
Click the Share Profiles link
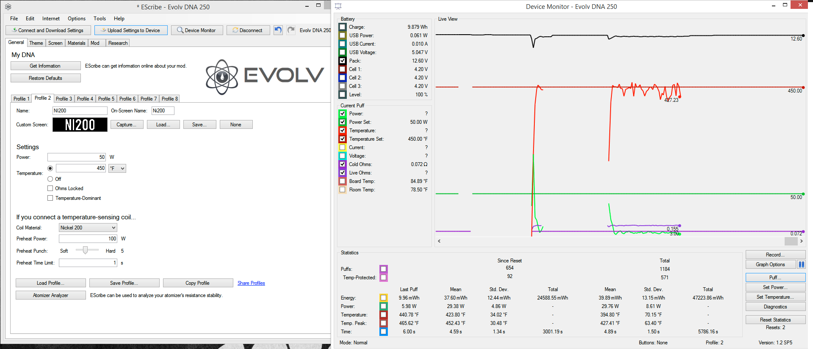251,283
